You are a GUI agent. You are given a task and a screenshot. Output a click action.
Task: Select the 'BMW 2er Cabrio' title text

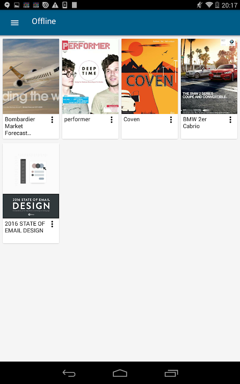(195, 123)
